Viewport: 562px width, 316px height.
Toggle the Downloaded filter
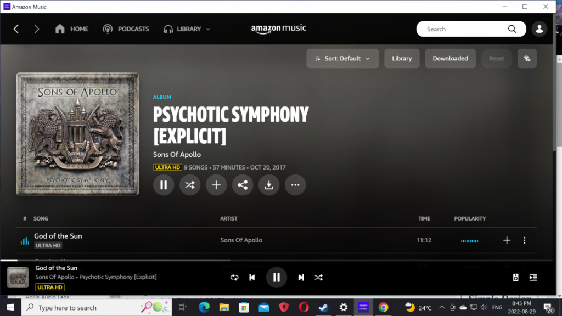coord(450,58)
